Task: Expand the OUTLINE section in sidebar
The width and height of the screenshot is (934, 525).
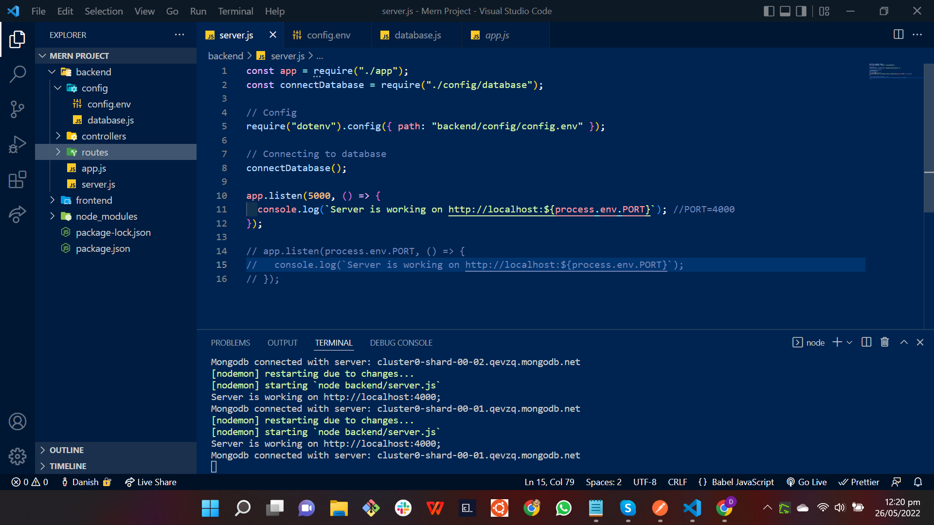Action: coord(67,449)
